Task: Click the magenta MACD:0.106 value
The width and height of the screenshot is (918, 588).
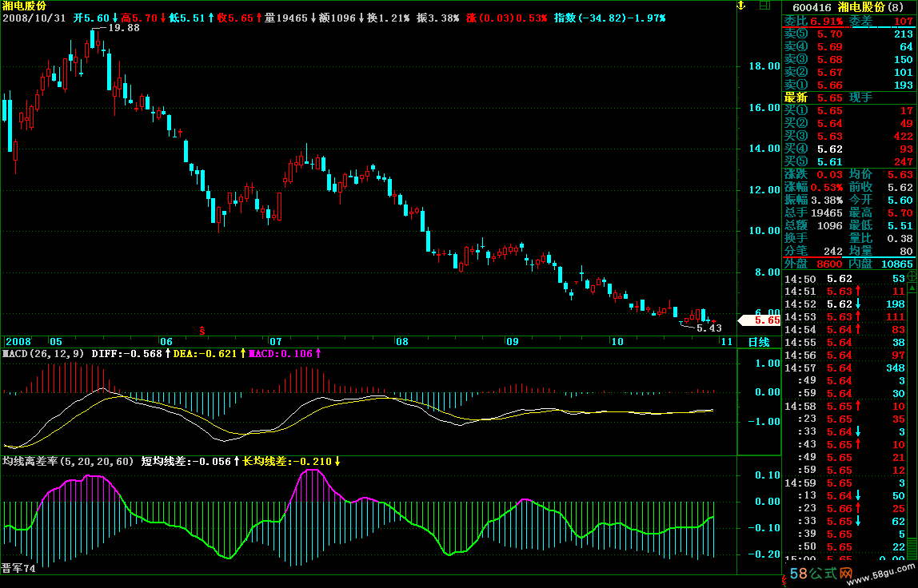Action: click(281, 353)
